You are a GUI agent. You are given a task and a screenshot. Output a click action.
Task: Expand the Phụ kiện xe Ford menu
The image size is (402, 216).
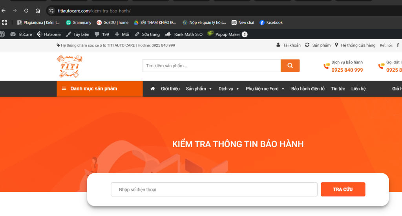(x=265, y=89)
